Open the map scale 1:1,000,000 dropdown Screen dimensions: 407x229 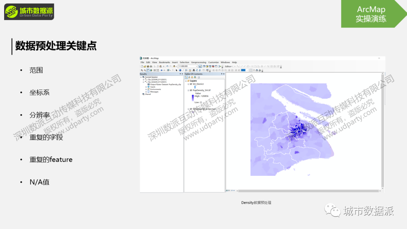pyautogui.click(x=196, y=66)
